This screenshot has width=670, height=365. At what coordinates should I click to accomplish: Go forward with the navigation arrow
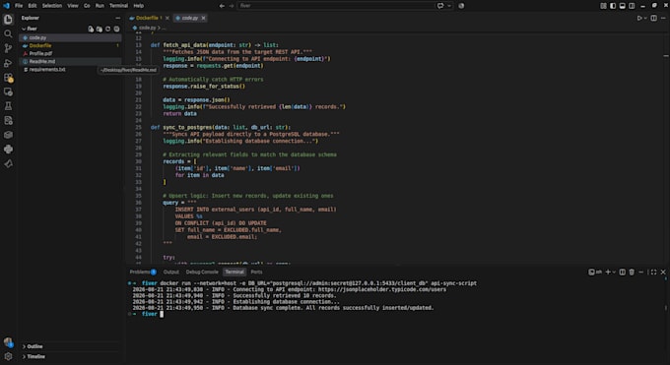(232, 6)
